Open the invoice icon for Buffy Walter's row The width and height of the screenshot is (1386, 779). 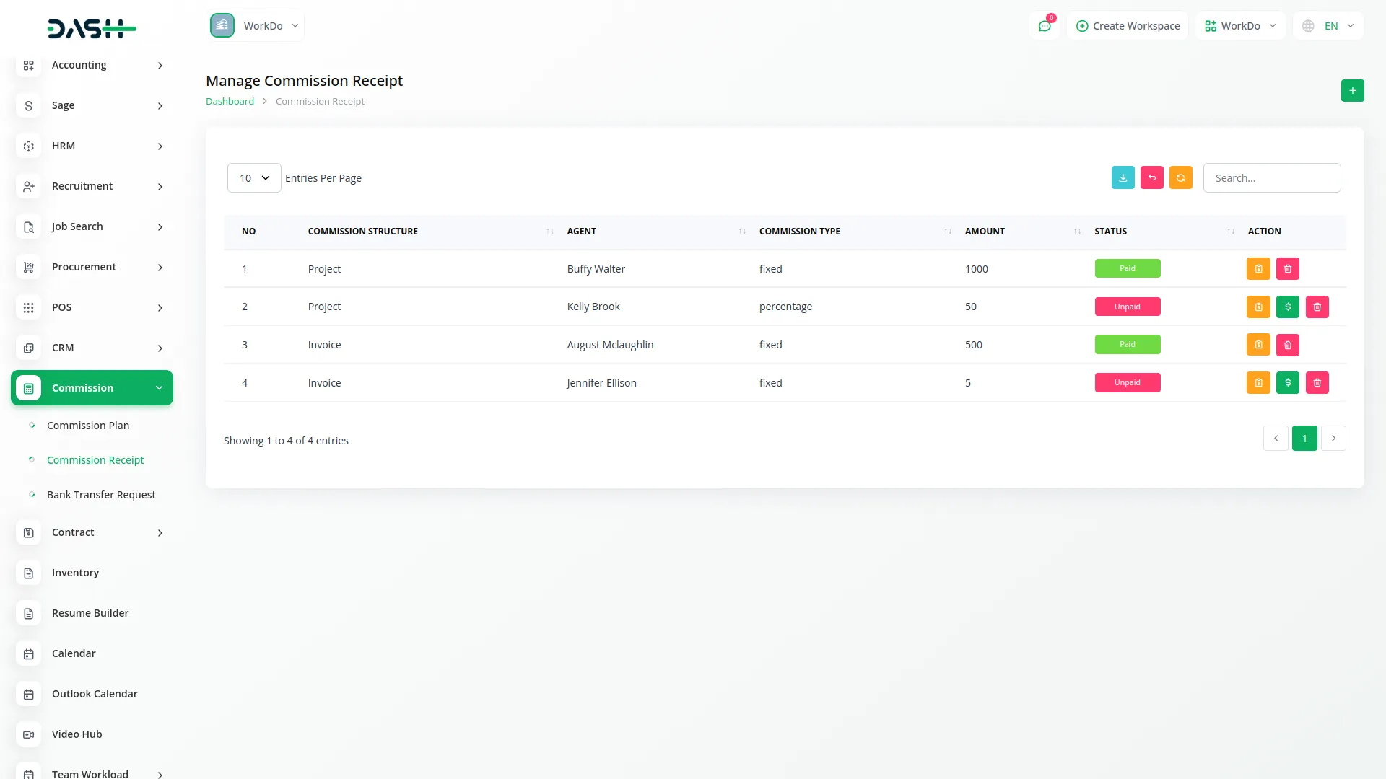pos(1258,268)
